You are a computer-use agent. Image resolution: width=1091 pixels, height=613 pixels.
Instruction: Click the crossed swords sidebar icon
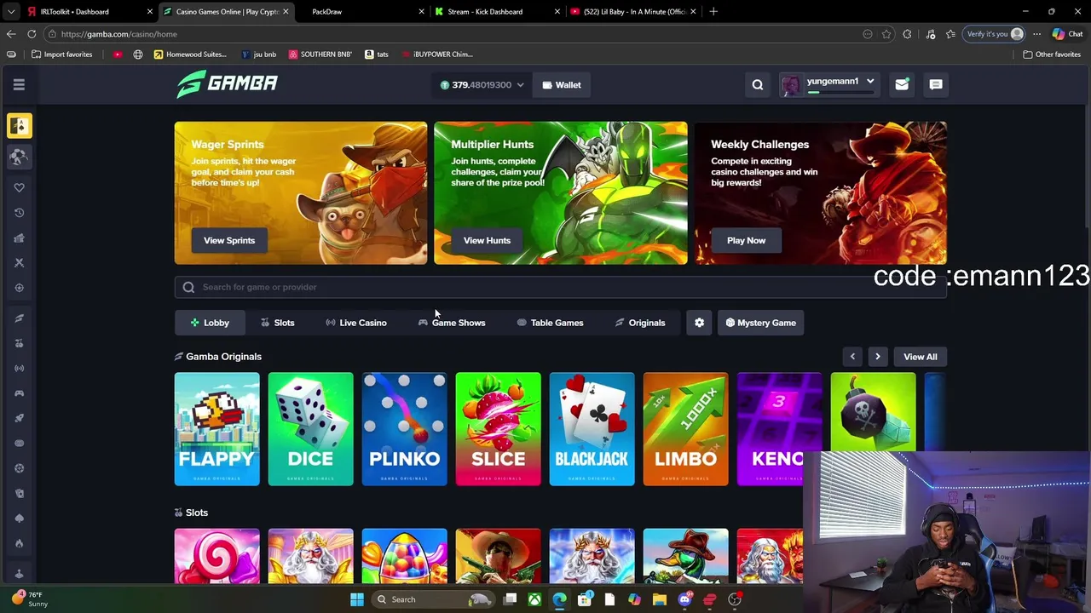tap(19, 262)
